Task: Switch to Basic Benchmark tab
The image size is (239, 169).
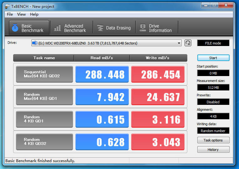Action: [x=29, y=28]
